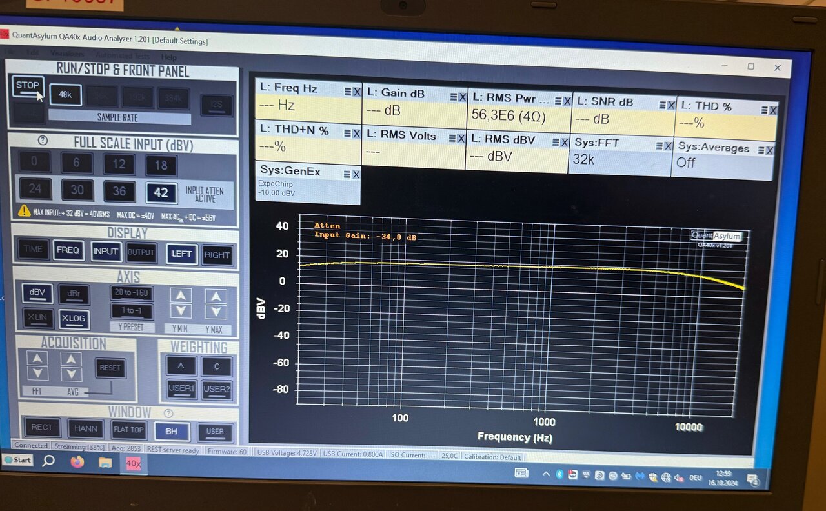The width and height of the screenshot is (826, 511).
Task: Open settings menu of L: SNR dB tile
Action: click(x=661, y=105)
